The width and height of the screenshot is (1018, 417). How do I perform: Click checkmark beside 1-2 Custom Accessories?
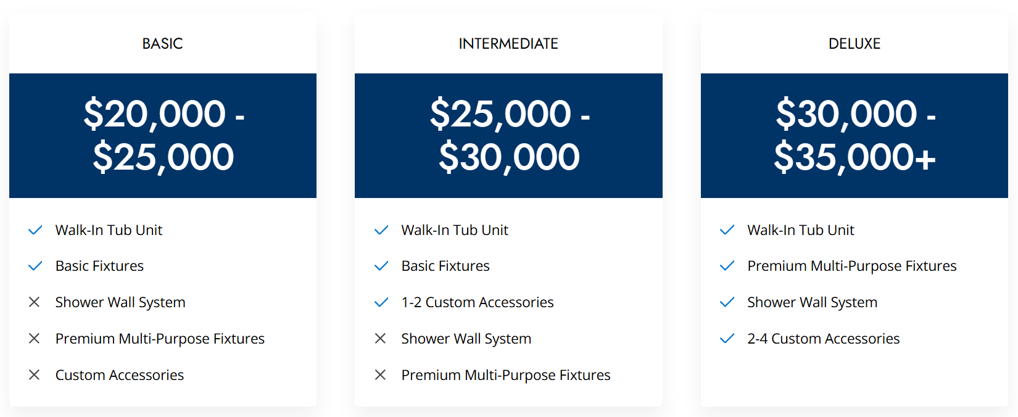tap(381, 302)
